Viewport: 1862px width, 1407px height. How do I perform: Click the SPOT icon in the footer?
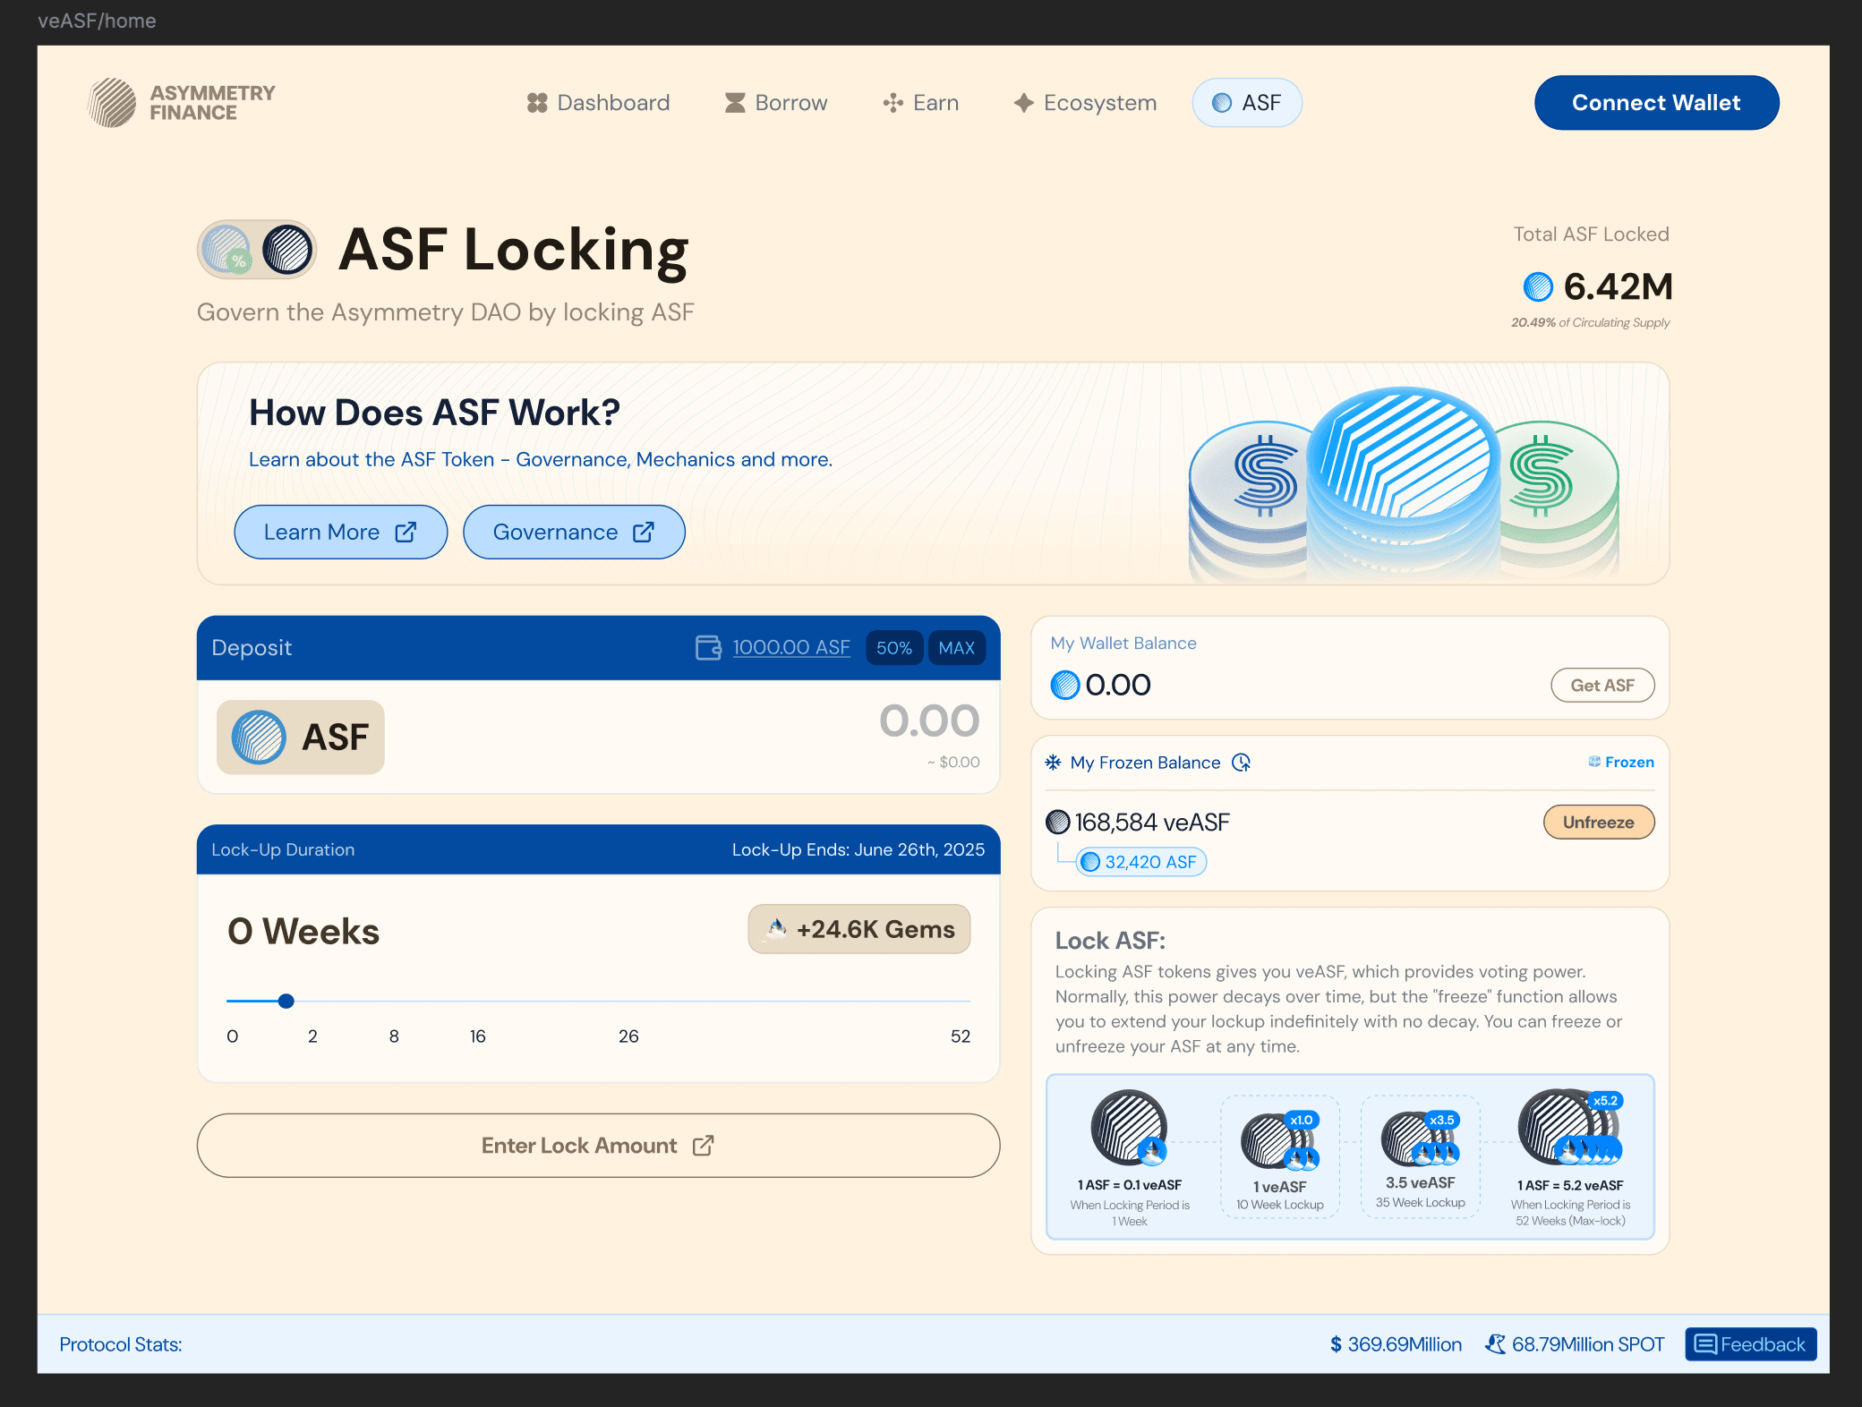click(x=1495, y=1344)
